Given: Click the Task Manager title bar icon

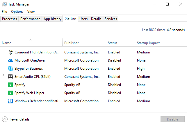Looking at the screenshot, I should [x=4, y=4].
